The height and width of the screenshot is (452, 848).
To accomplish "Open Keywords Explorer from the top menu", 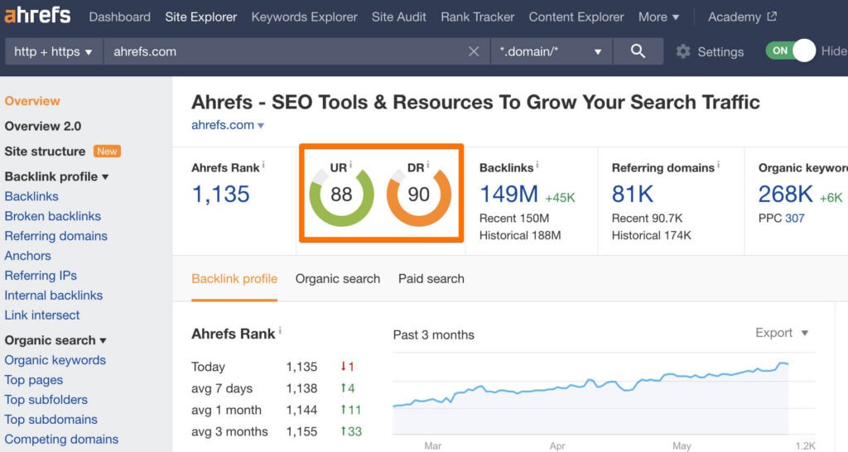I will [x=304, y=17].
